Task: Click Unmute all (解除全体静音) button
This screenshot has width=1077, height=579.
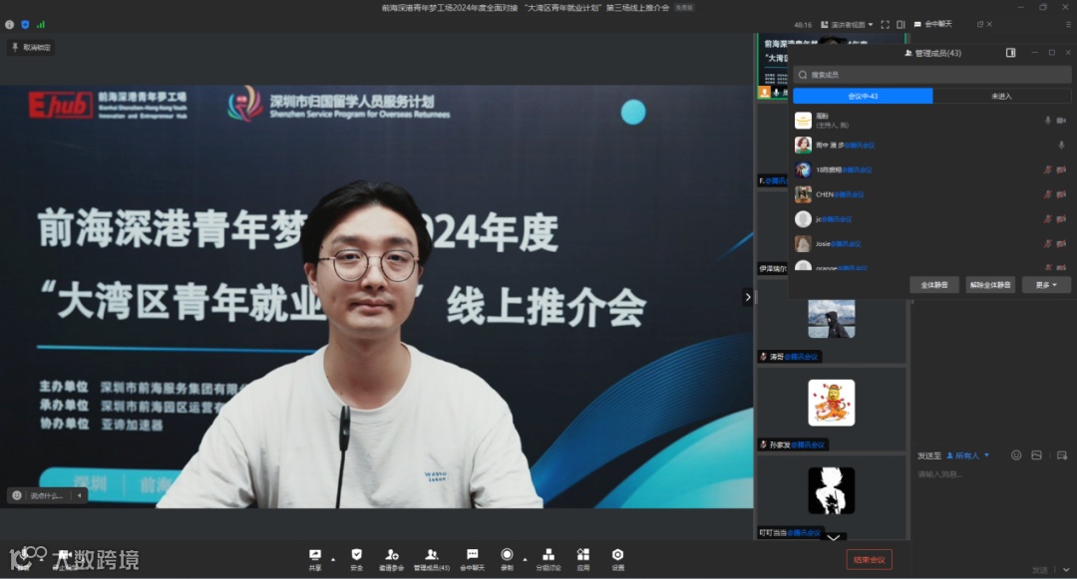Action: 990,285
